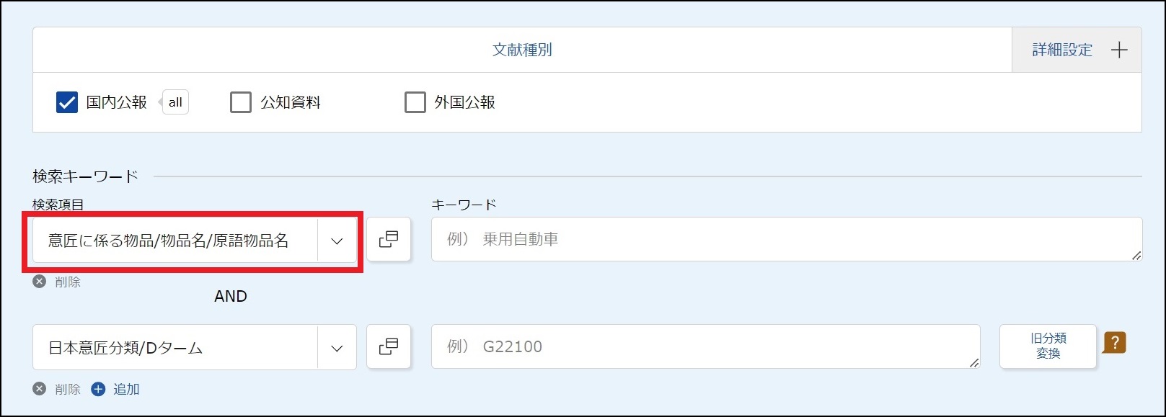Tick the 外国公報 checkbox
1166x417 pixels.
coord(415,102)
